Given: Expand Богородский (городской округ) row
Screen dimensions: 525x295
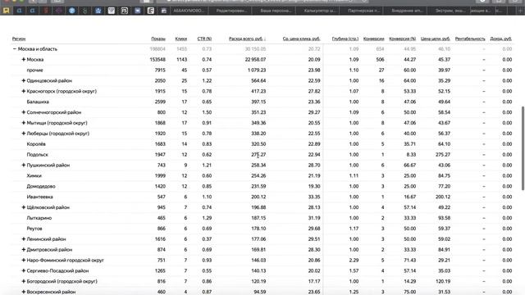Looking at the screenshot, I should 24,281.
